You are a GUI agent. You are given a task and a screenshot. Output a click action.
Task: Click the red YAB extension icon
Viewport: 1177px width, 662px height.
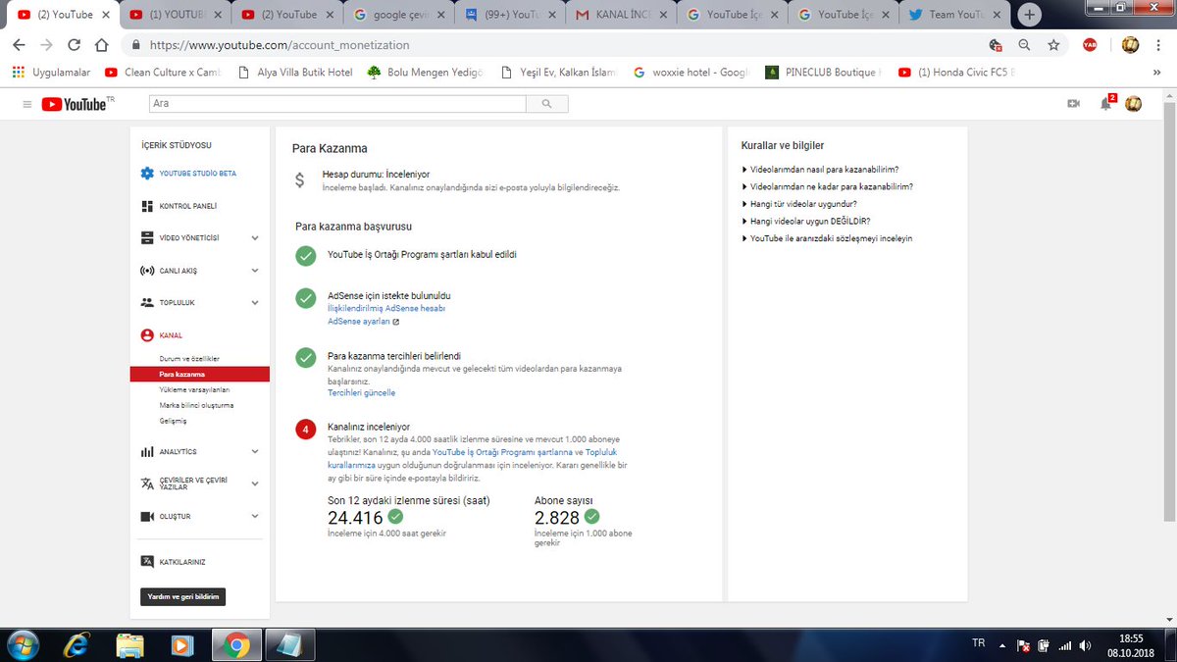click(x=1090, y=45)
